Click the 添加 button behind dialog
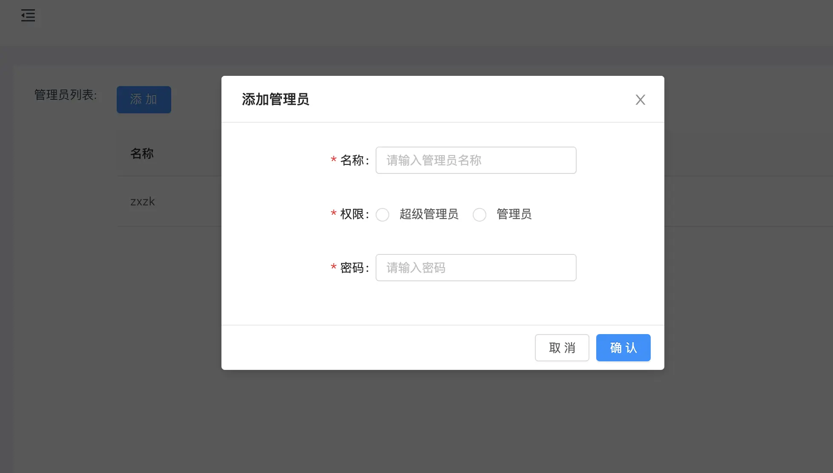The width and height of the screenshot is (833, 473). pos(144,100)
